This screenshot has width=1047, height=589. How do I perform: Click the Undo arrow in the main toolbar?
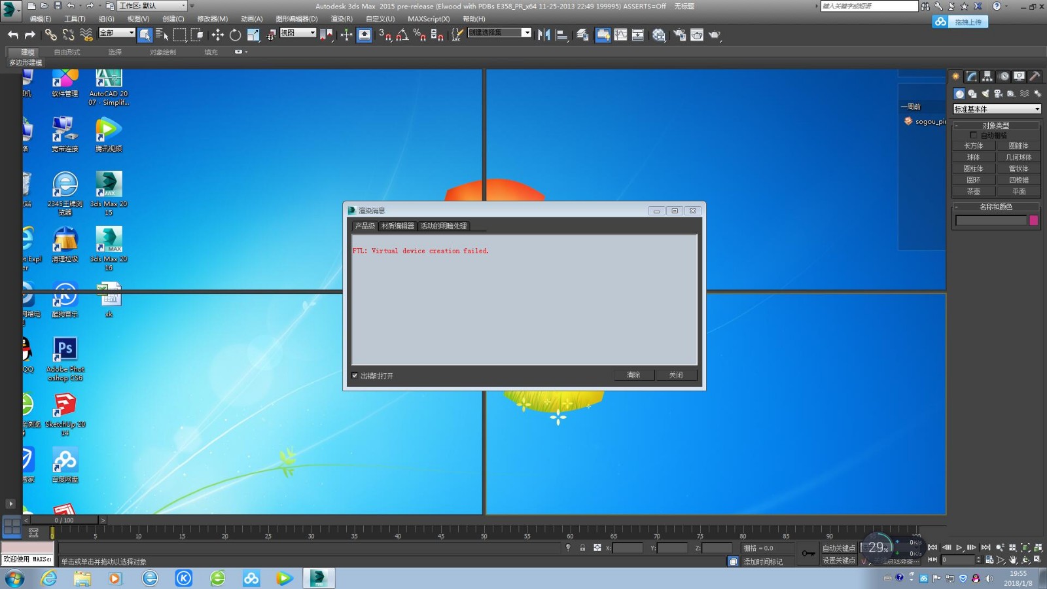[x=13, y=35]
